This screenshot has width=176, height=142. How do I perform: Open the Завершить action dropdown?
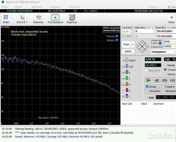163,52
